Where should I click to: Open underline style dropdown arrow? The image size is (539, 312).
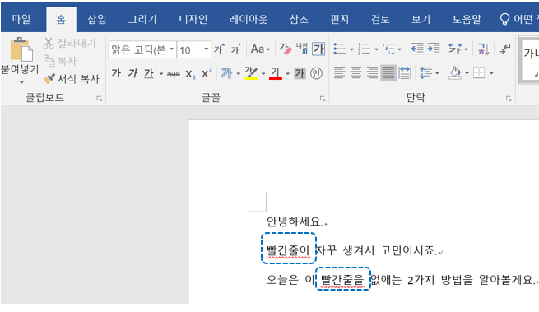[x=160, y=73]
